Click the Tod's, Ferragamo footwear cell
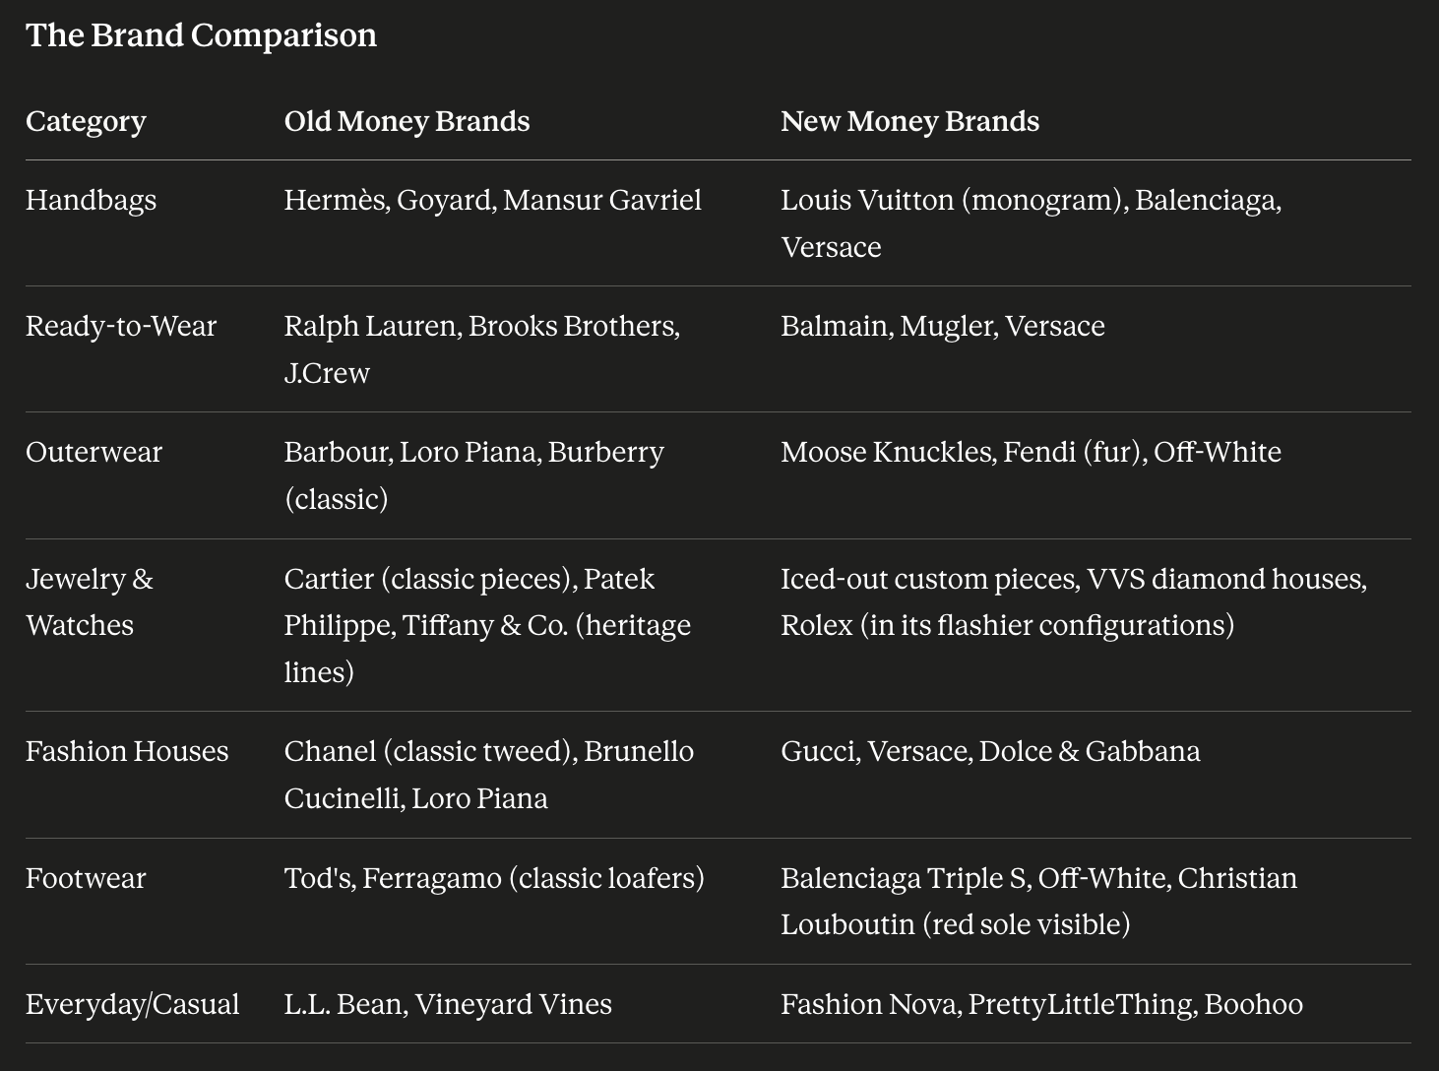This screenshot has height=1071, width=1439. 494,878
